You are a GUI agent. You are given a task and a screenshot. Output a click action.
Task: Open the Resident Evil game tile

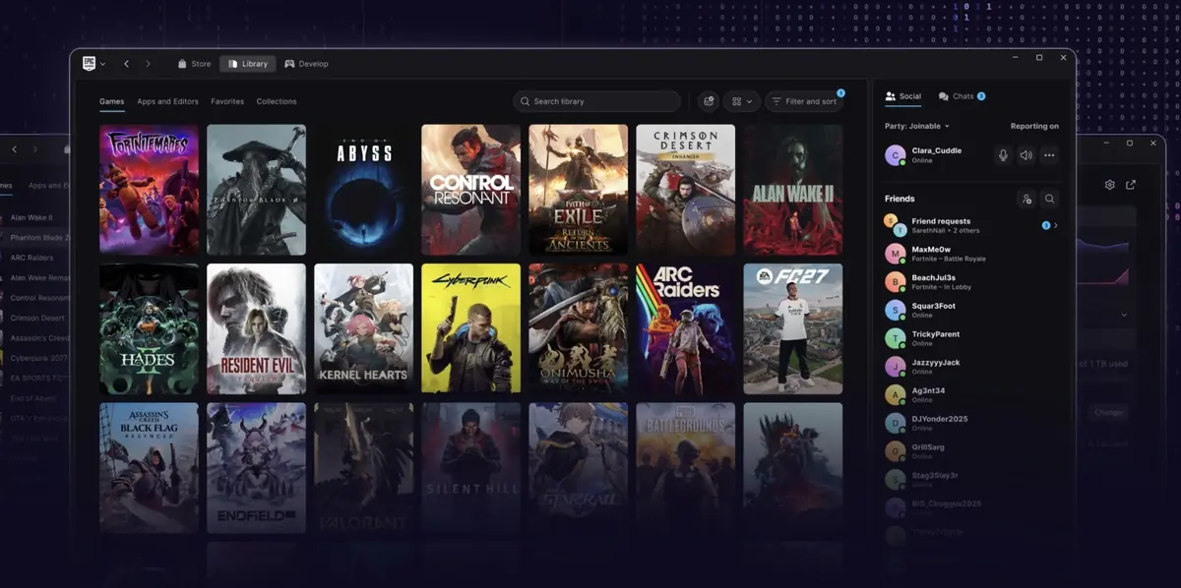(x=256, y=328)
